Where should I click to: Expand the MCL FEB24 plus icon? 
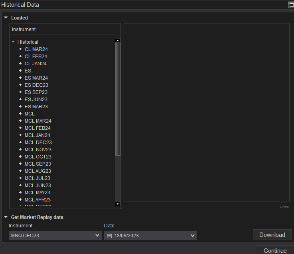[20, 128]
